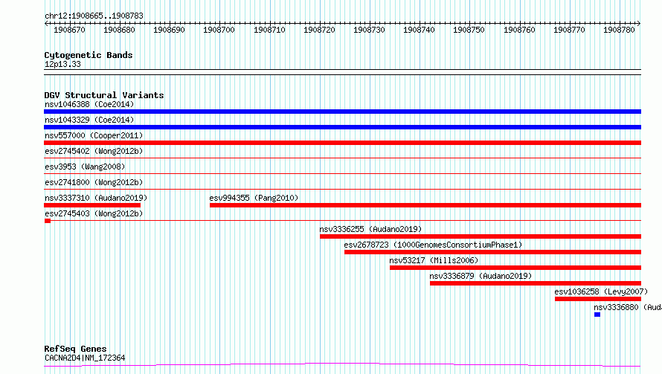Click the small blue block under nsv3336880
The image size is (662, 374).
click(x=597, y=315)
